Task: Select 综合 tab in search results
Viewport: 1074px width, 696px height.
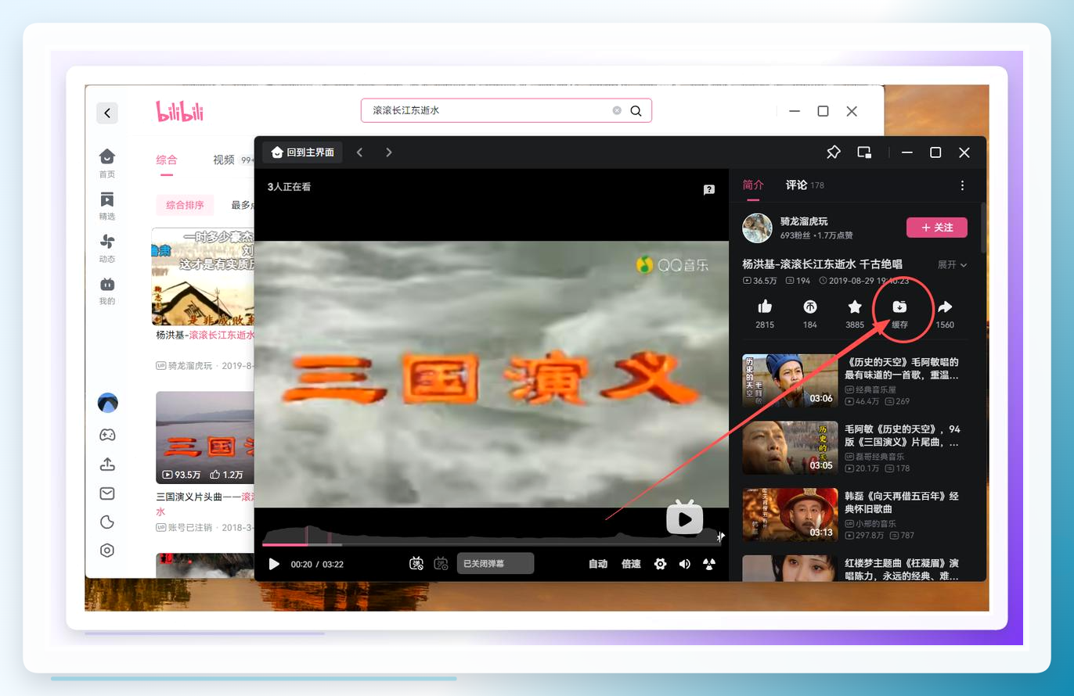Action: tap(167, 160)
